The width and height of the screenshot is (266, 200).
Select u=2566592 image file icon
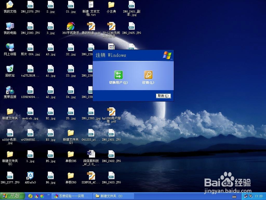(30, 133)
